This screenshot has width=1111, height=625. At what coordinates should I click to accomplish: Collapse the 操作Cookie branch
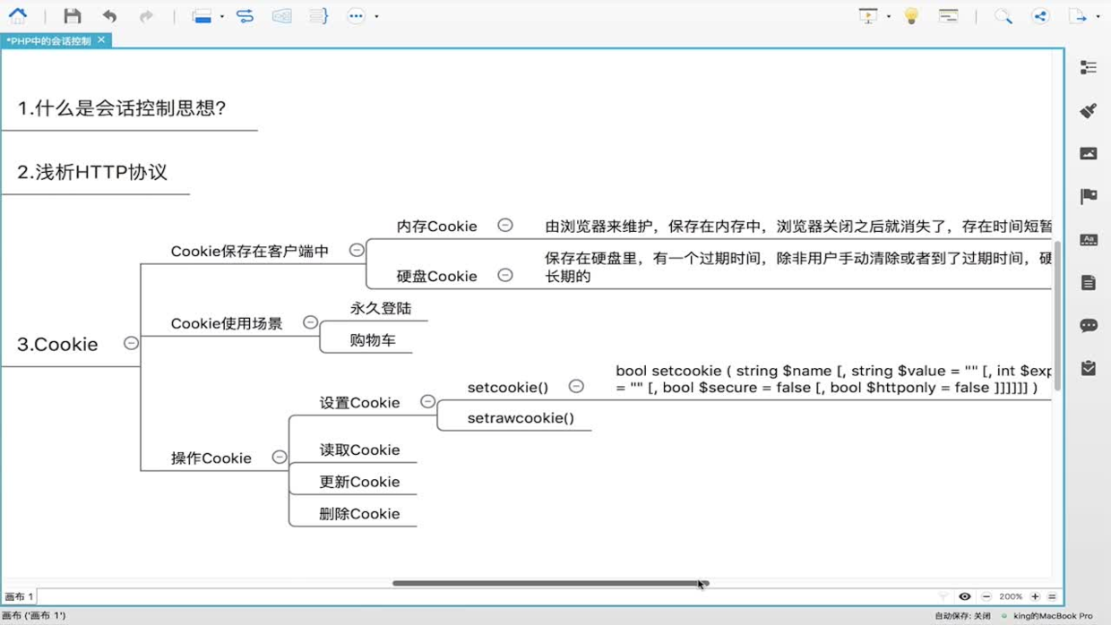coord(280,457)
